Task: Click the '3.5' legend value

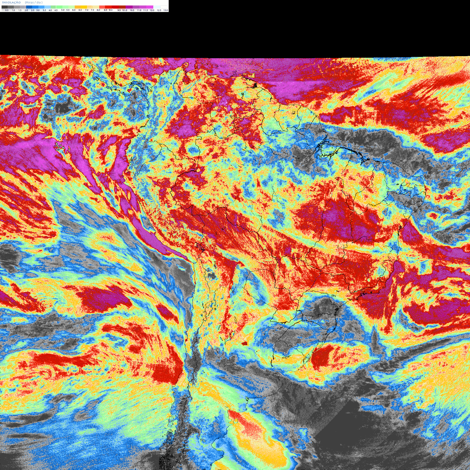Action: click(x=44, y=10)
